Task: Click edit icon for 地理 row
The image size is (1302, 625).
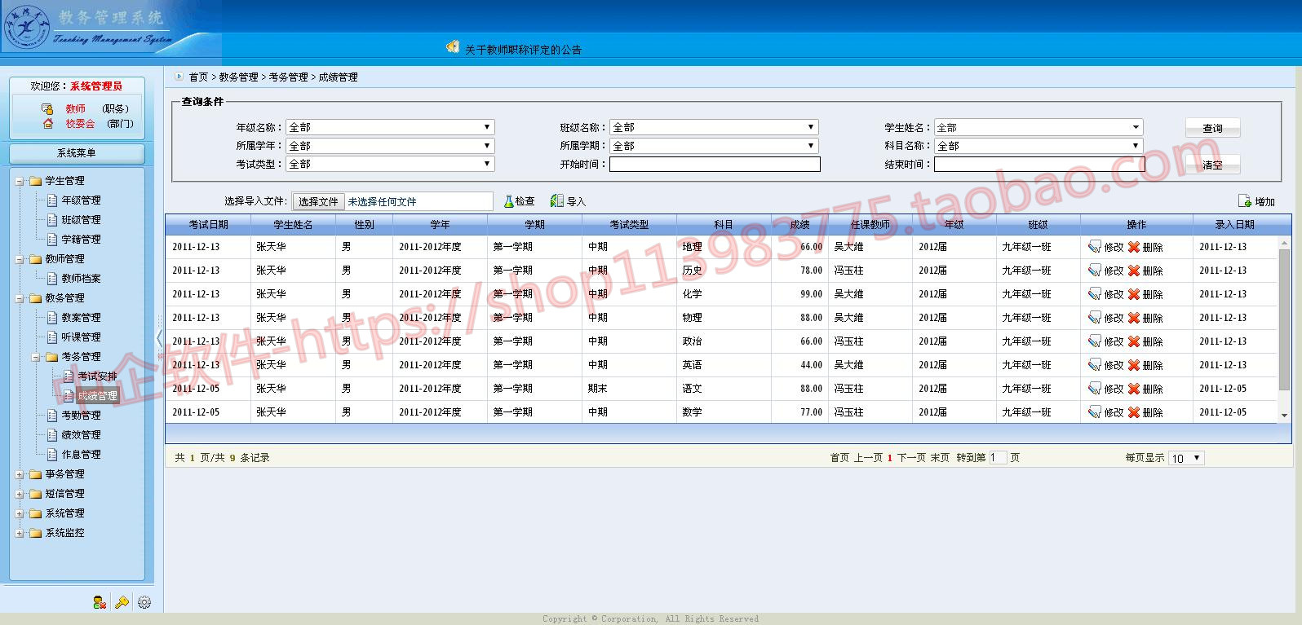Action: click(x=1095, y=247)
